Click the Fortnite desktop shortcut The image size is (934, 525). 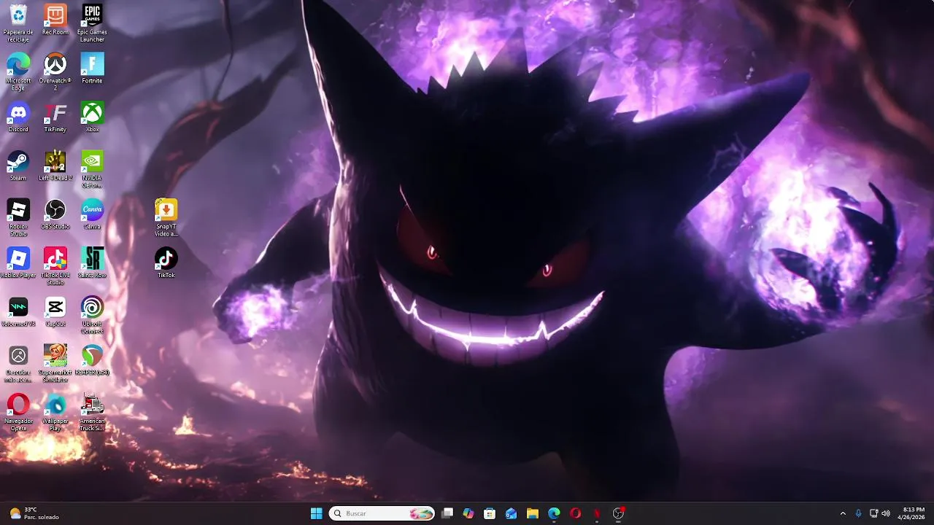coord(92,68)
